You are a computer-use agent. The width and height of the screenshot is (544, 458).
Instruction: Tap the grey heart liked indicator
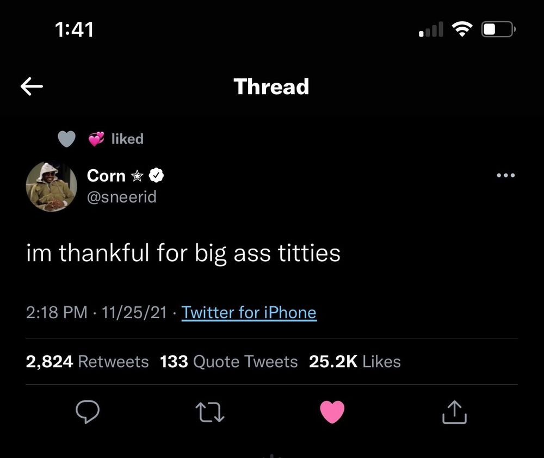(66, 139)
